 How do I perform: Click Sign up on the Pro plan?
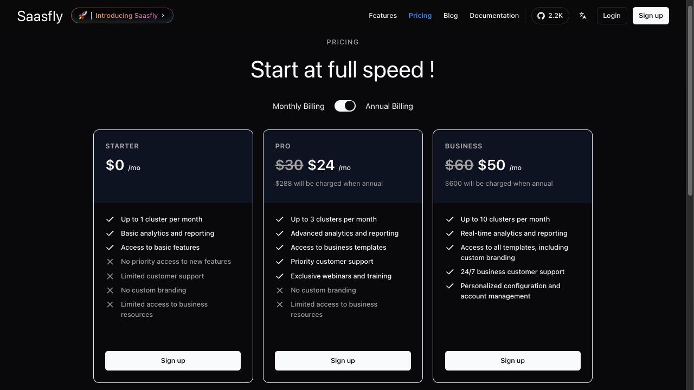(x=343, y=361)
